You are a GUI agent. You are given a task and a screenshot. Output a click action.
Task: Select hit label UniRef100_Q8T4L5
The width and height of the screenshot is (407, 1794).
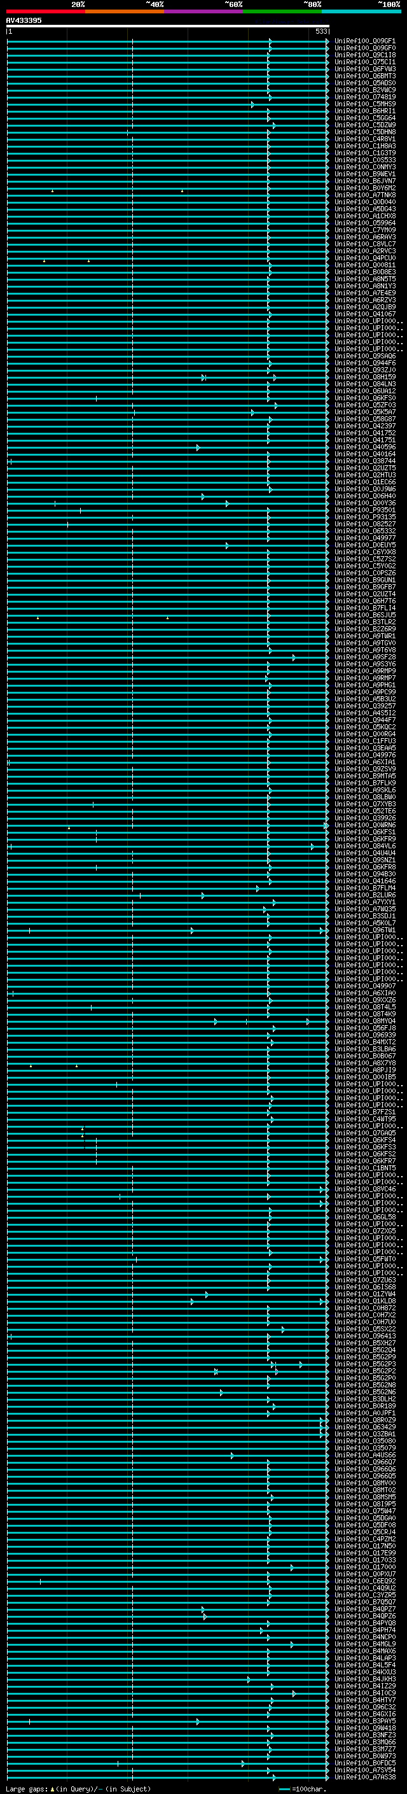coord(365,1006)
